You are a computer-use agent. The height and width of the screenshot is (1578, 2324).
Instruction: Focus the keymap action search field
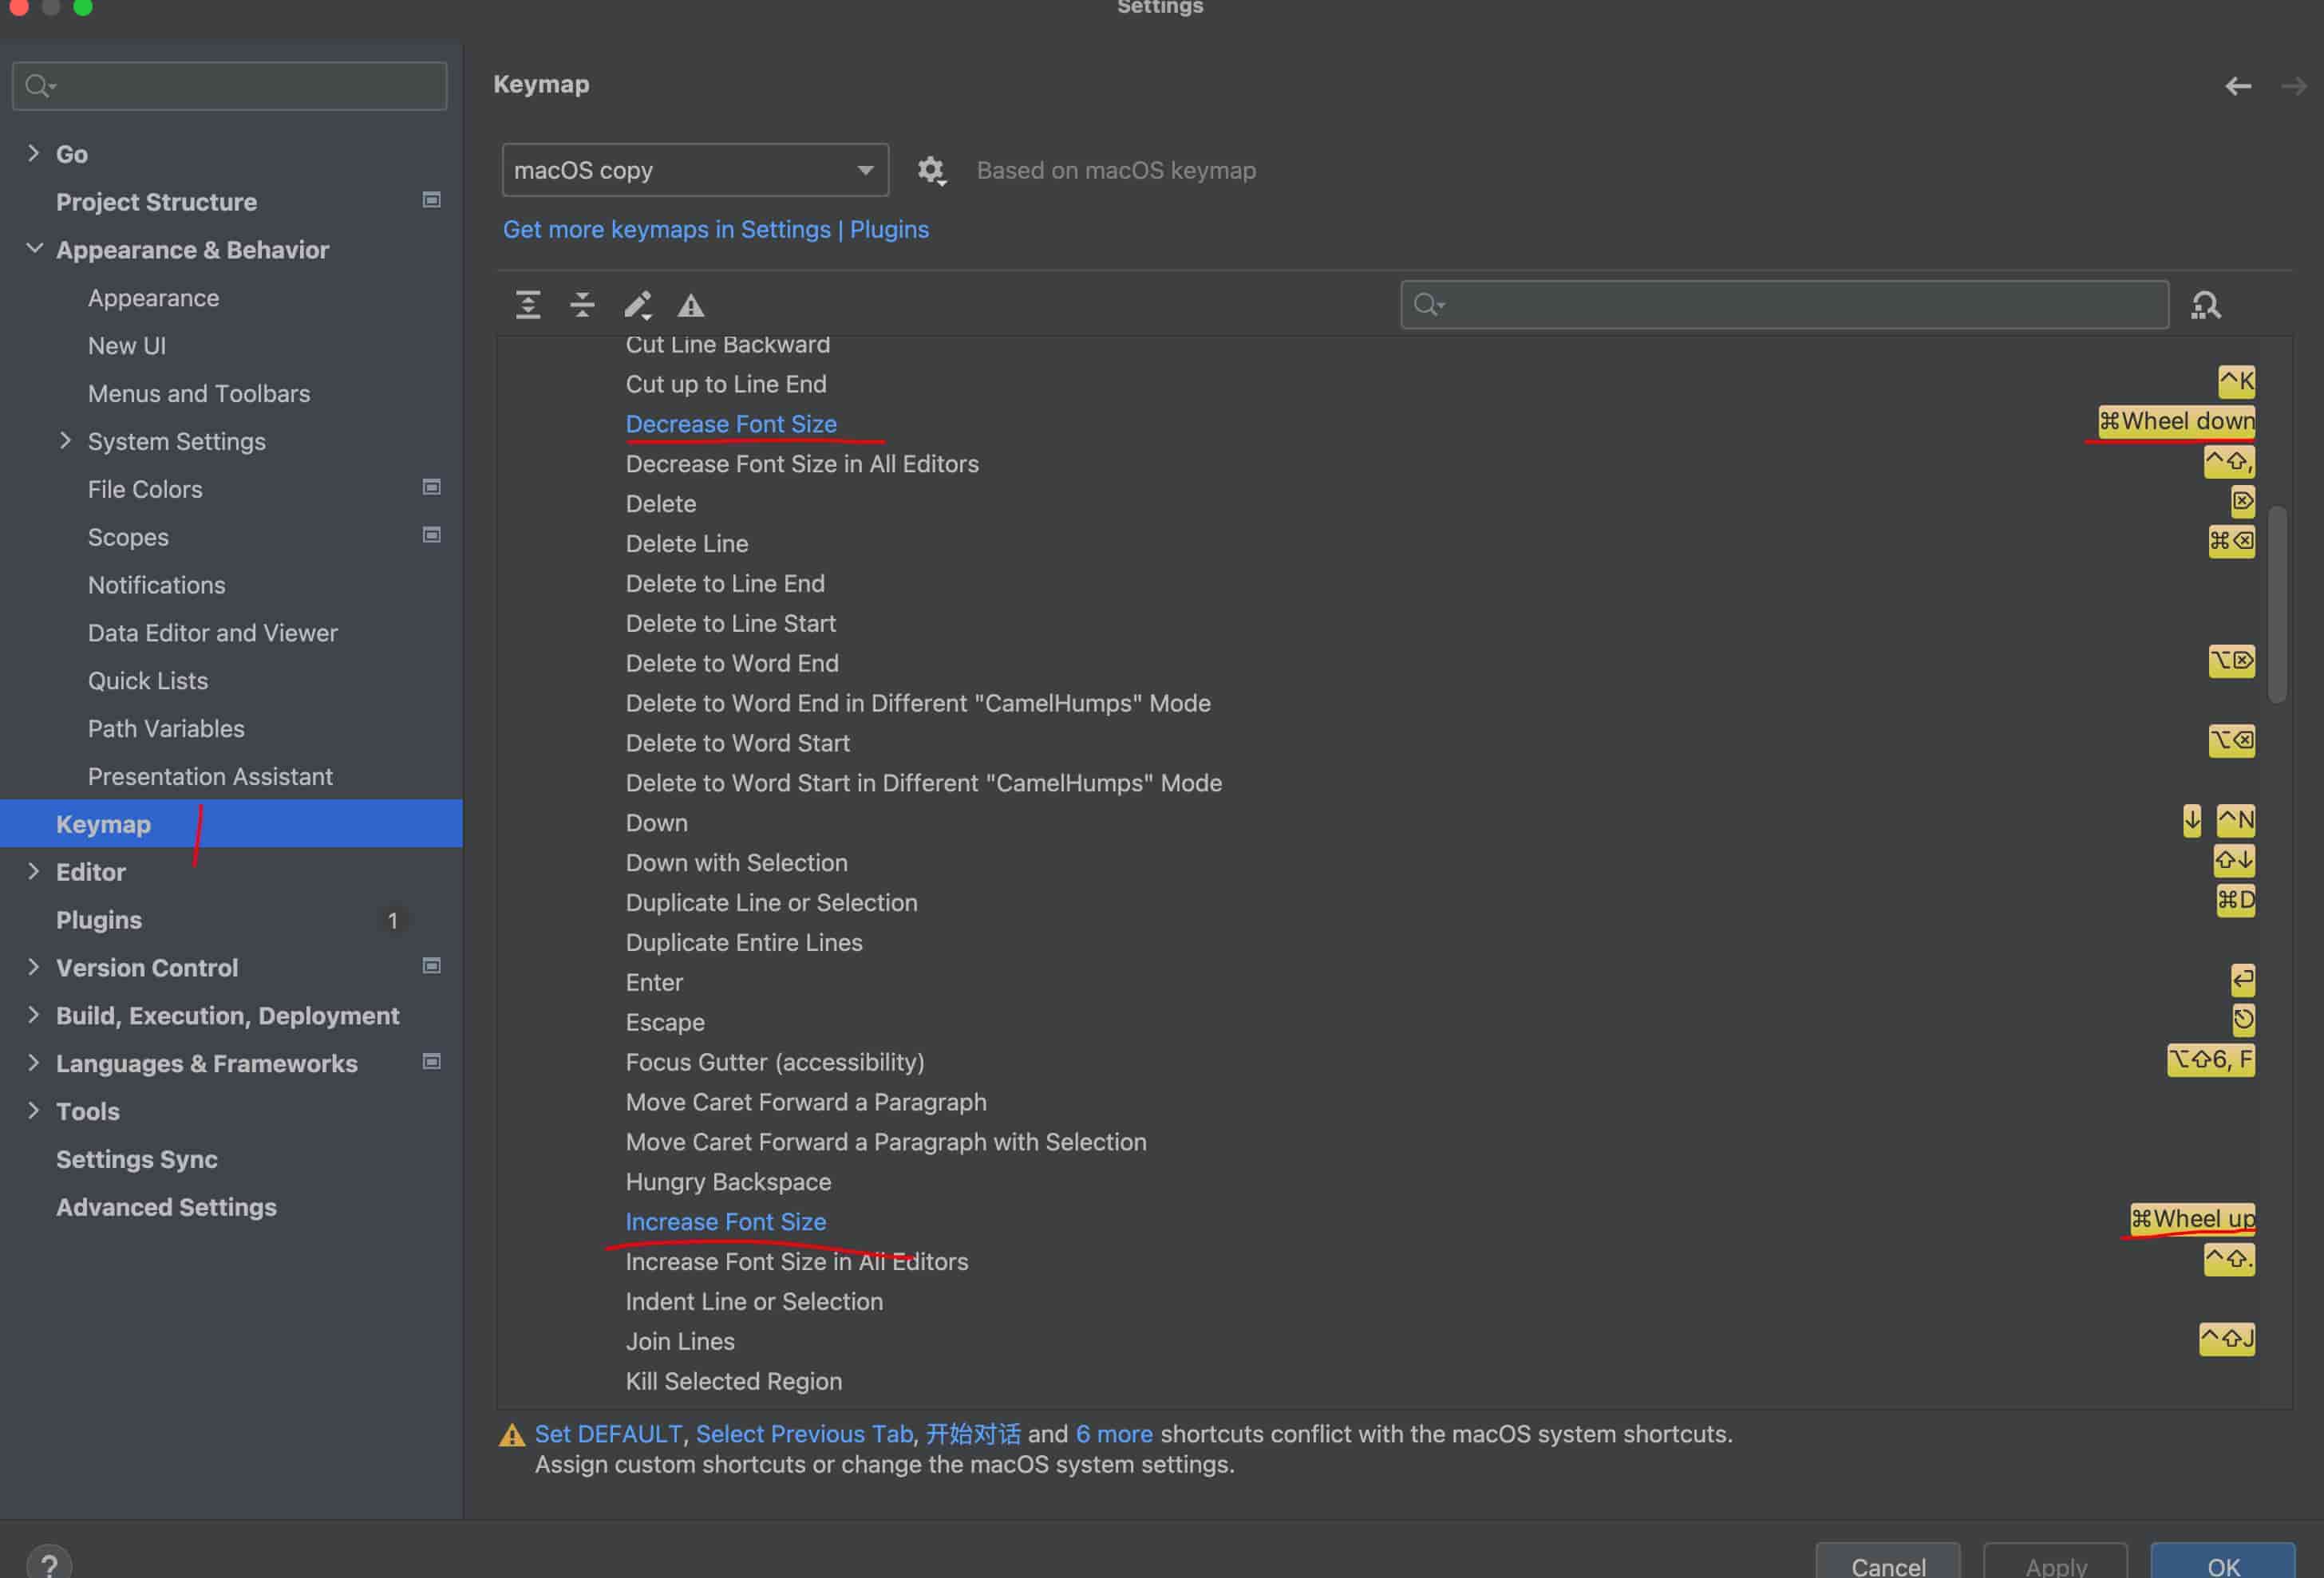1785,305
